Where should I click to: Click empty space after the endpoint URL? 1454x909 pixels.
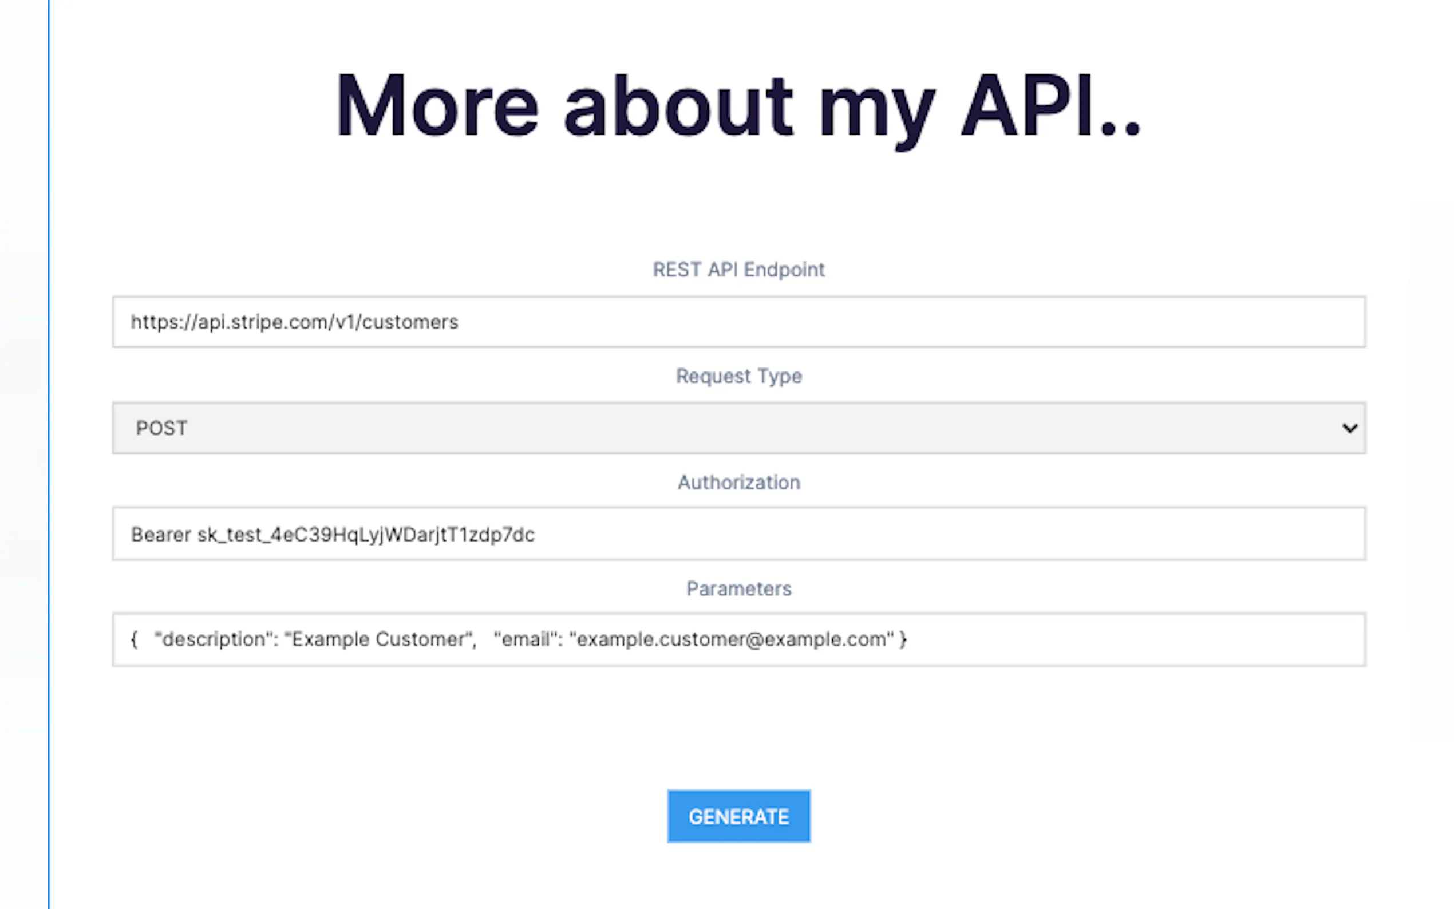point(902,322)
